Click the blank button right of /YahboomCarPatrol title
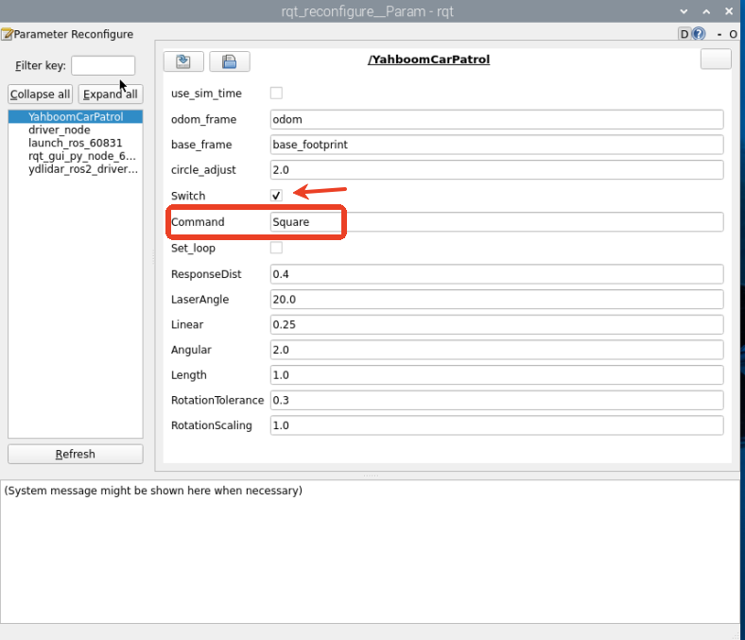 point(716,60)
